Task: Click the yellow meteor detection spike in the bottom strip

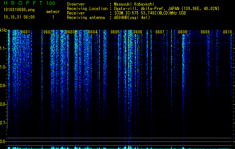Action: (129, 147)
